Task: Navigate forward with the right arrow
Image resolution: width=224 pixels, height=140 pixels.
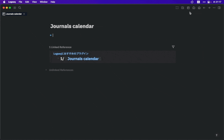Action: point(209,8)
